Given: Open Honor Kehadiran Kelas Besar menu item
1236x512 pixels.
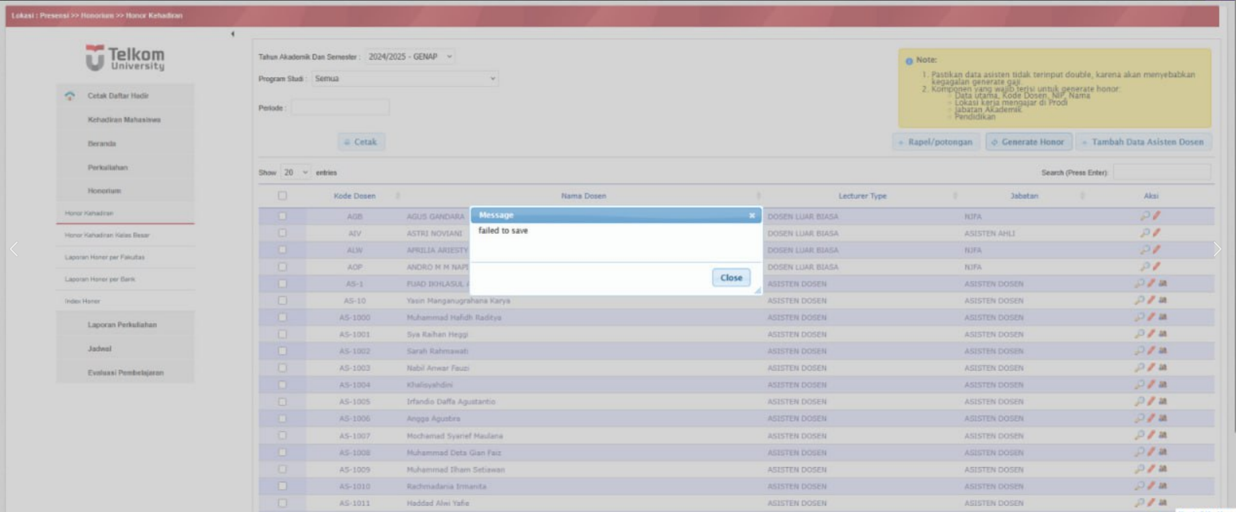Looking at the screenshot, I should [x=107, y=235].
